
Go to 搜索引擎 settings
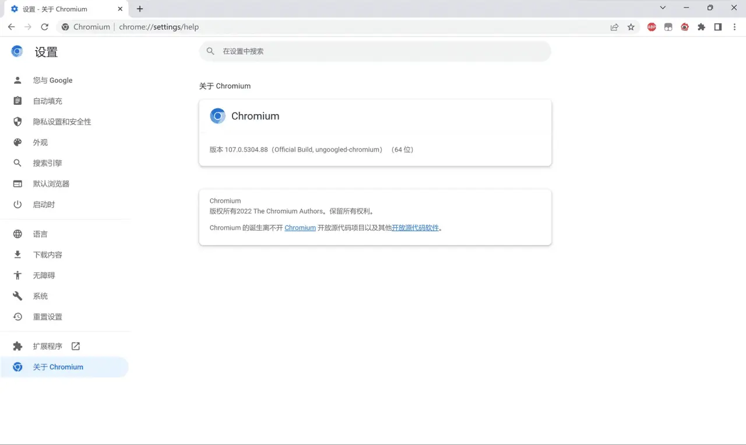[x=47, y=163]
